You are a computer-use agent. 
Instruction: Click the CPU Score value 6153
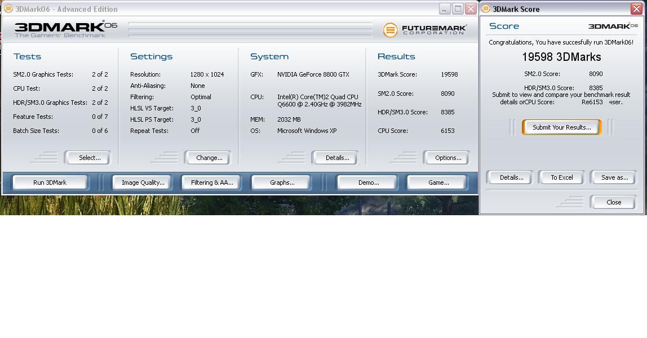pos(447,131)
